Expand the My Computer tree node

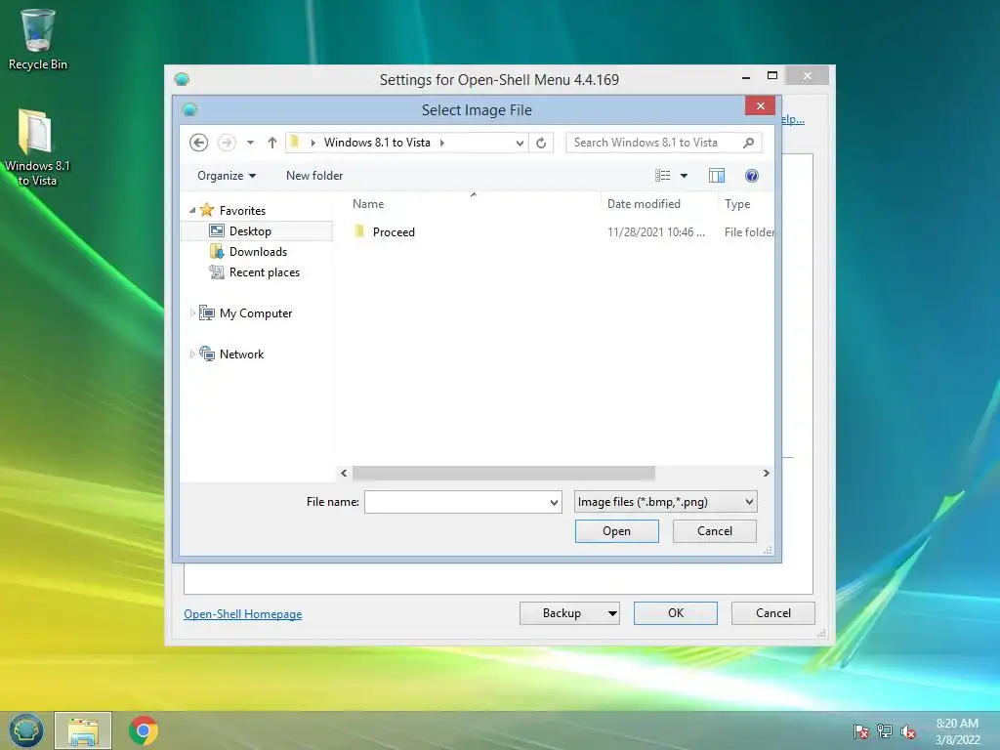(x=192, y=313)
